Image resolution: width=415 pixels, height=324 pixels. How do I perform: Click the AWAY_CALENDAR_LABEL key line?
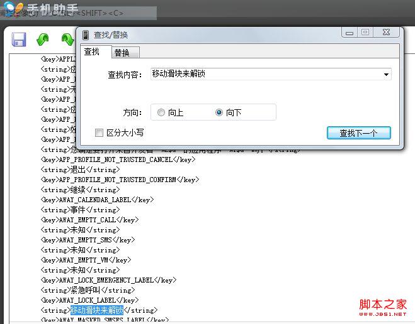(x=97, y=200)
